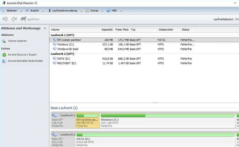Click the Extras menu tools icon
The image size is (239, 147).
click(87, 11)
